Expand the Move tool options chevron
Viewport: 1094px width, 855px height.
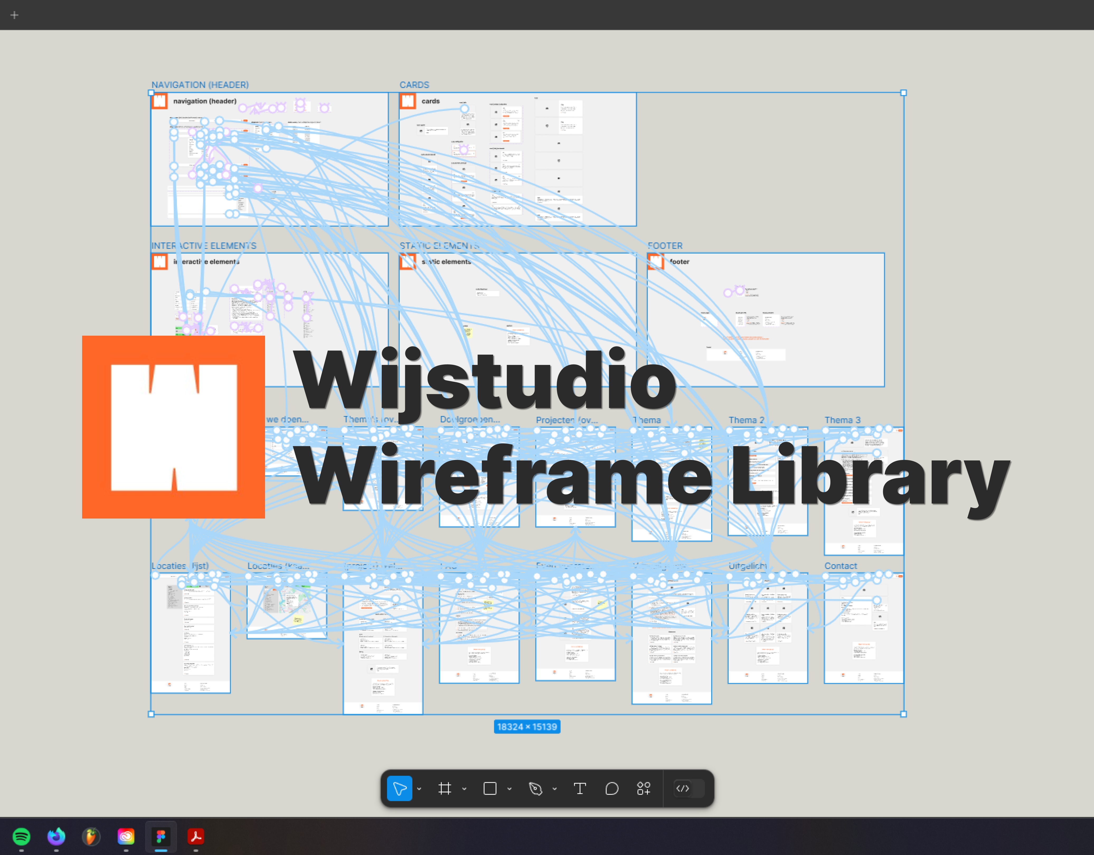tap(419, 789)
